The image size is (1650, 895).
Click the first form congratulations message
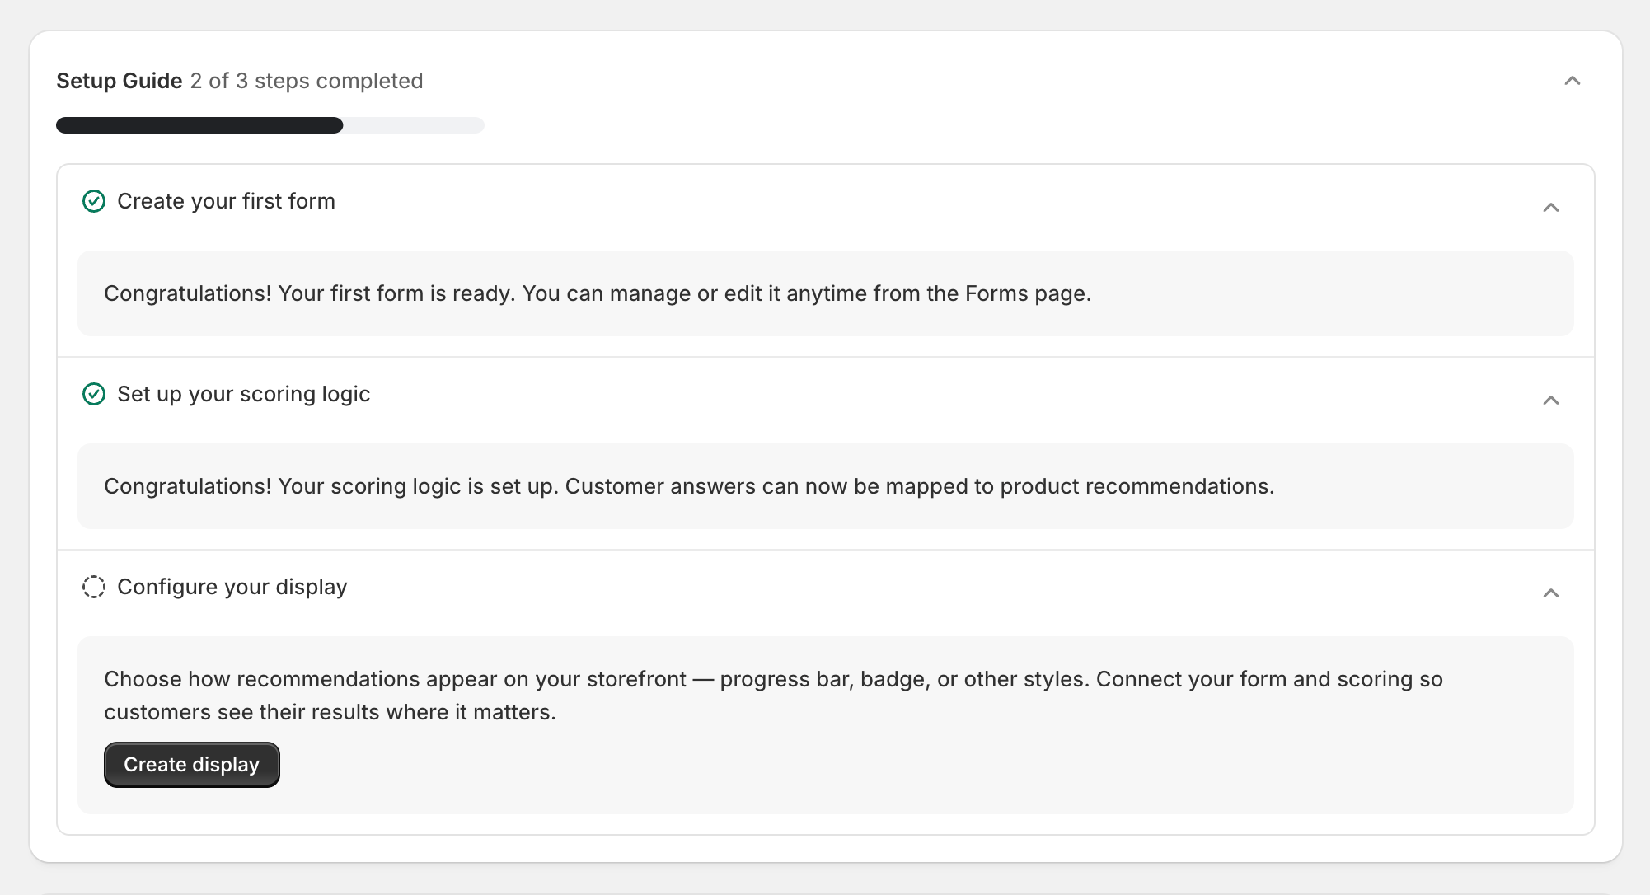(x=598, y=293)
